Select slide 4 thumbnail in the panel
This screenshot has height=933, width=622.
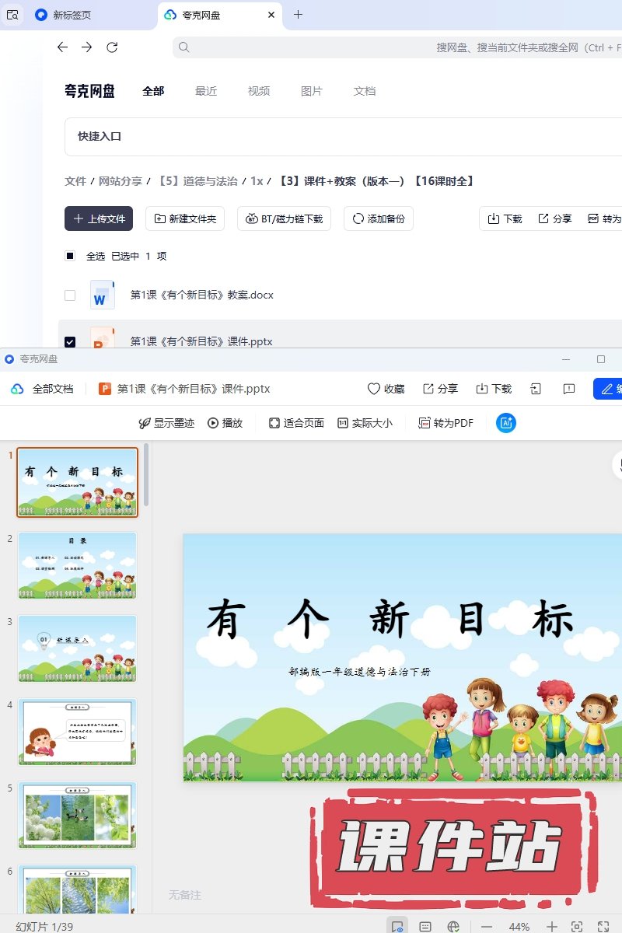[77, 732]
